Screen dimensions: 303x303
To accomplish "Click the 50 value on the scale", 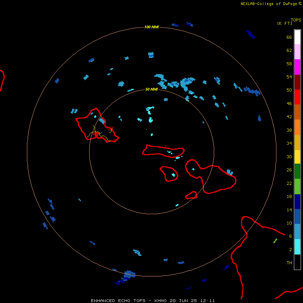I will click(289, 90).
